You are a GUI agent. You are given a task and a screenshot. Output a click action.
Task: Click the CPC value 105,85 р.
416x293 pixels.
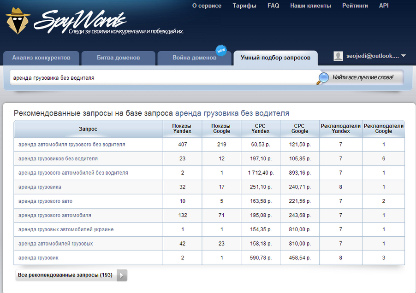click(300, 158)
